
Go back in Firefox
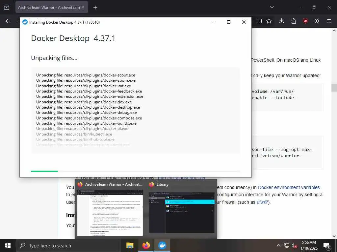click(8, 21)
